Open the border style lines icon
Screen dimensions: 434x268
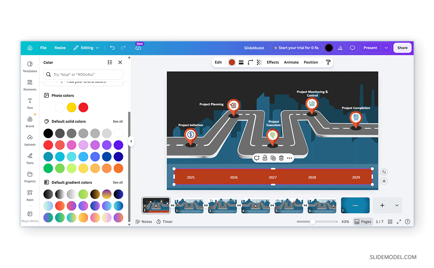[241, 62]
